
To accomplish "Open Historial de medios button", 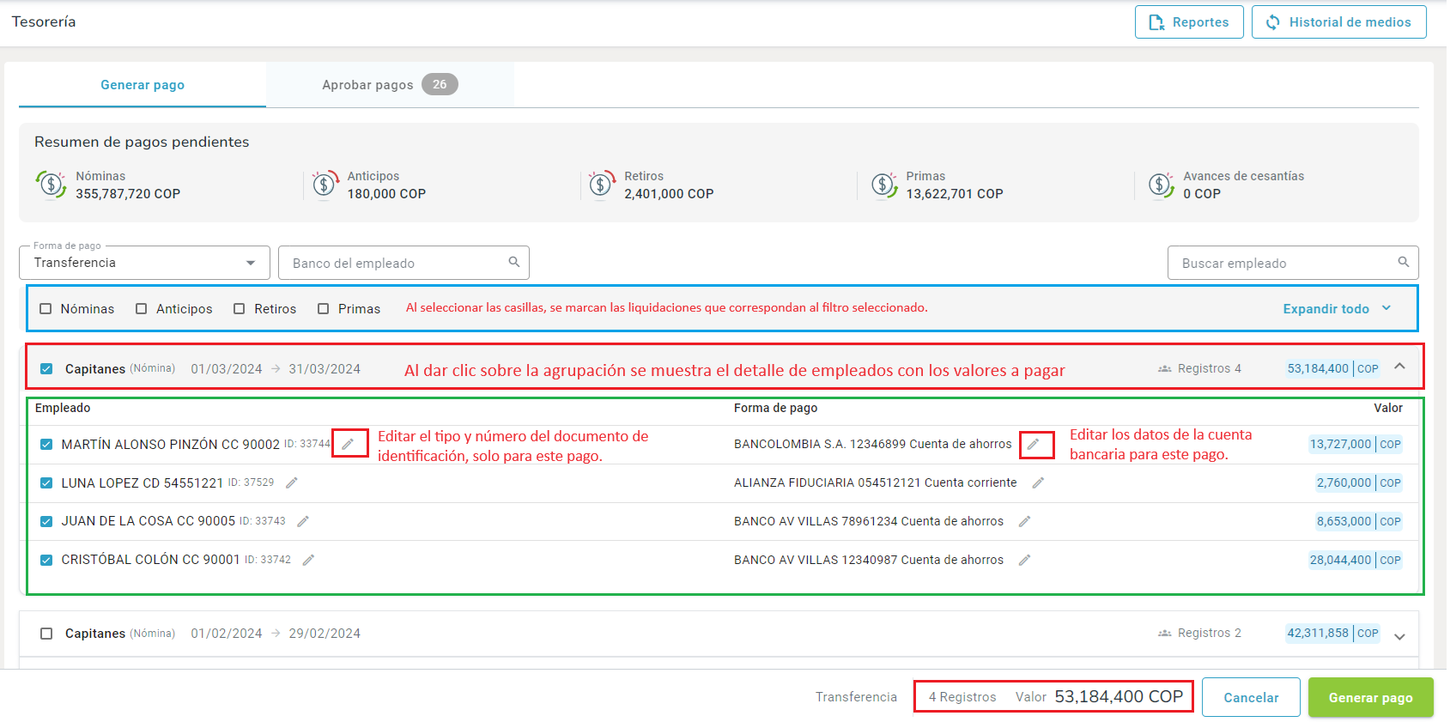I will pos(1339,22).
